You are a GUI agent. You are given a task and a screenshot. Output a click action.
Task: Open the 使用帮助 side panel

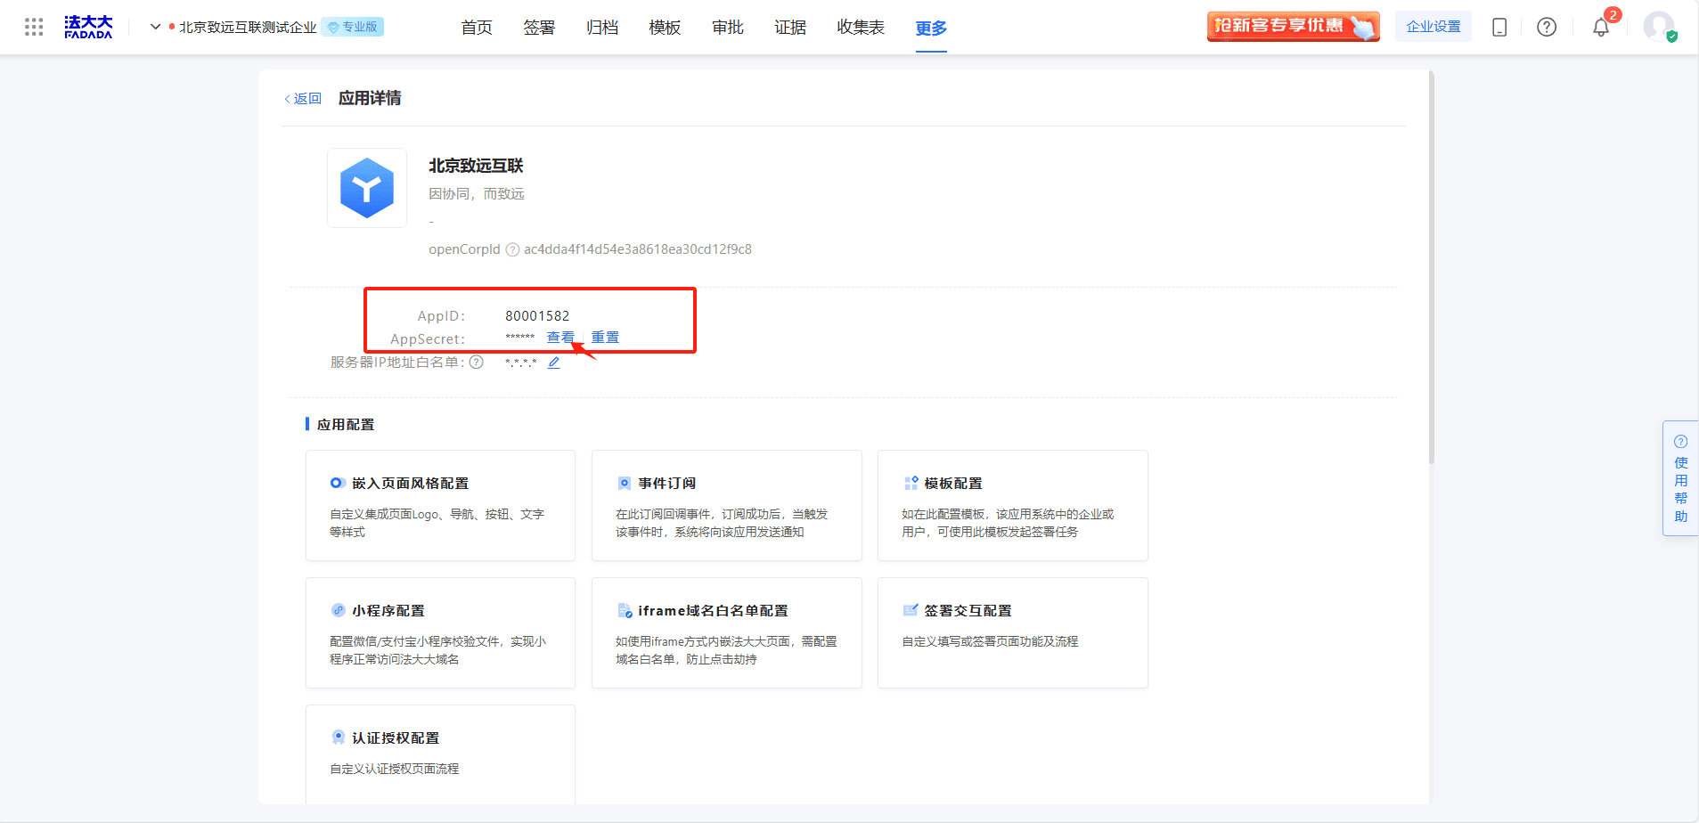point(1680,478)
